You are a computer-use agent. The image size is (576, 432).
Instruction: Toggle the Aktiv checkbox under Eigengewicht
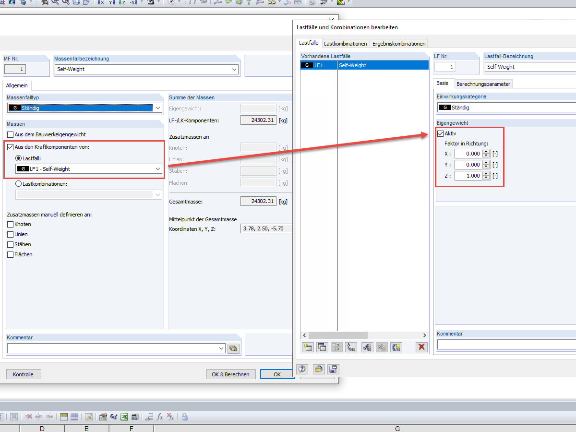click(440, 133)
